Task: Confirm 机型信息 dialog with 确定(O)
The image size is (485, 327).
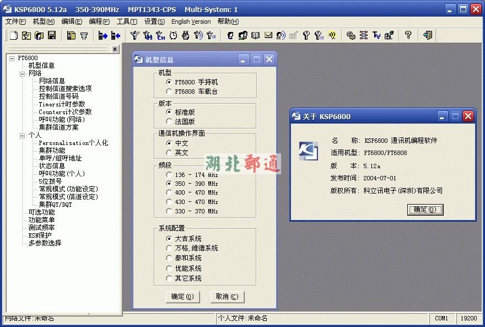Action: coord(182,297)
